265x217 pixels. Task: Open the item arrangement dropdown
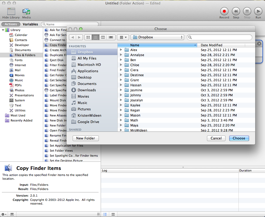(x=123, y=37)
